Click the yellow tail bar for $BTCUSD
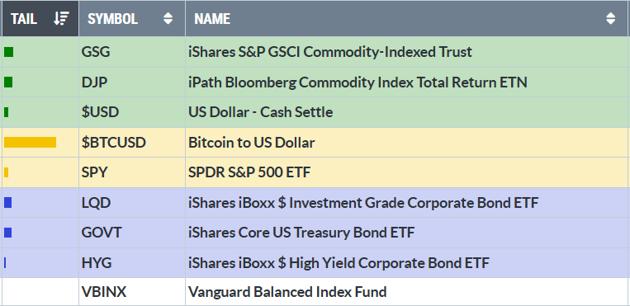630x306 pixels. point(30,142)
